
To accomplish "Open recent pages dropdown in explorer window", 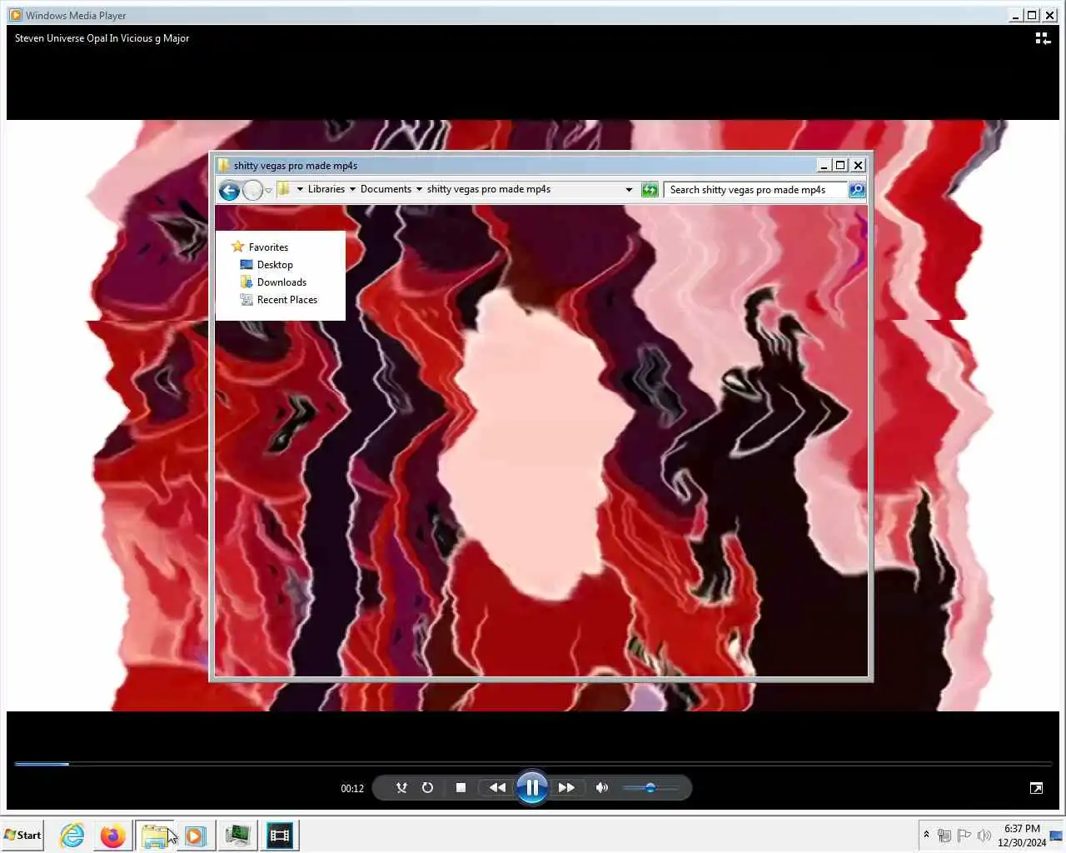I will click(268, 191).
